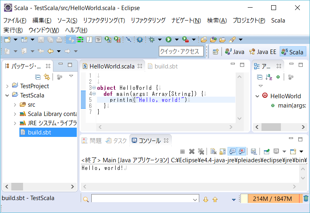This screenshot has height=213, width=310.
Task: Click the Save Console Output icon
Action: 254,151
